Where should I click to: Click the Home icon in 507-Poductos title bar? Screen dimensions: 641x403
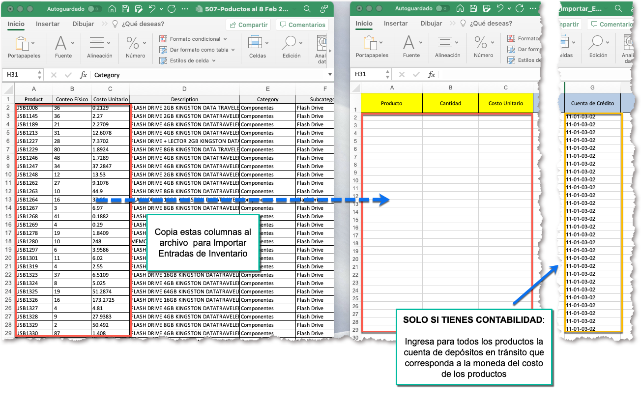112,9
